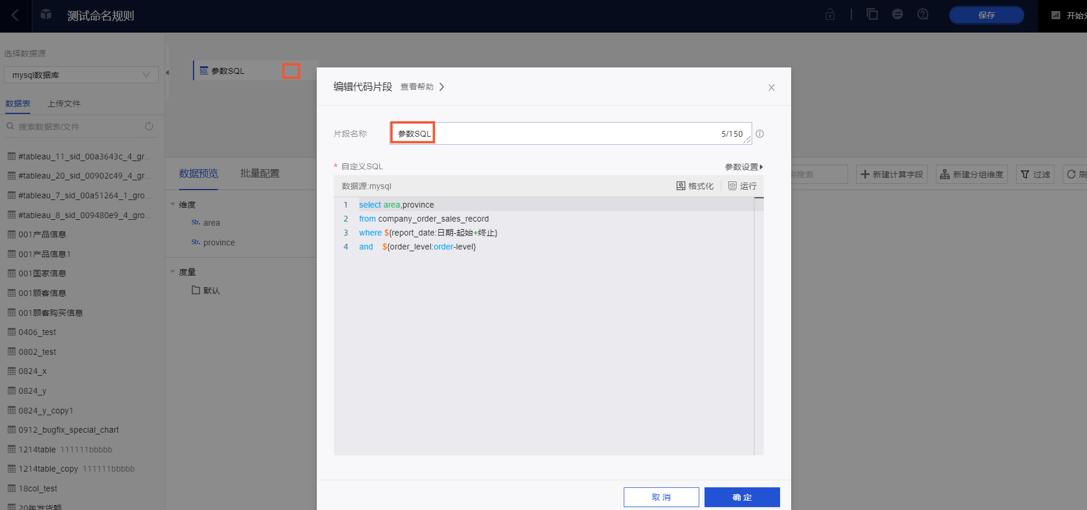This screenshot has width=1087, height=510.
Task: Click the 取消 cancel button
Action: [661, 497]
